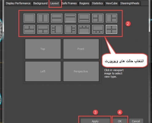
Task: Select two equal horizontal rows layout icon
Action: pyautogui.click(x=57, y=18)
